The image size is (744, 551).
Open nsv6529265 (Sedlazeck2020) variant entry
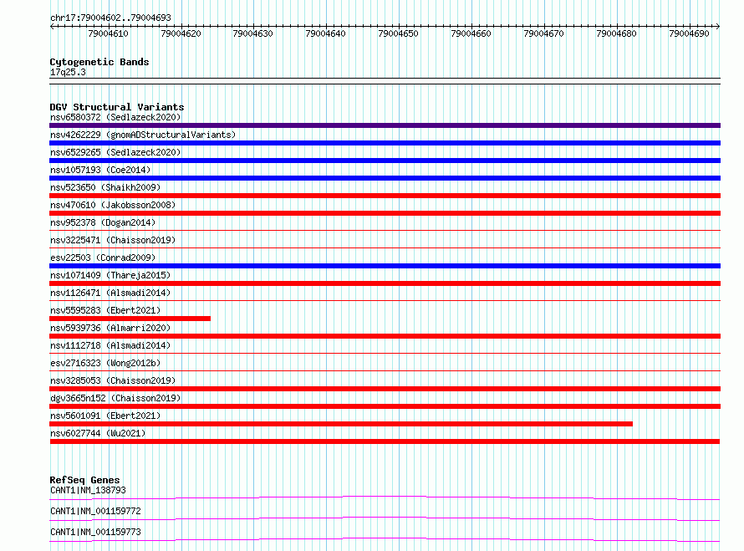click(115, 152)
